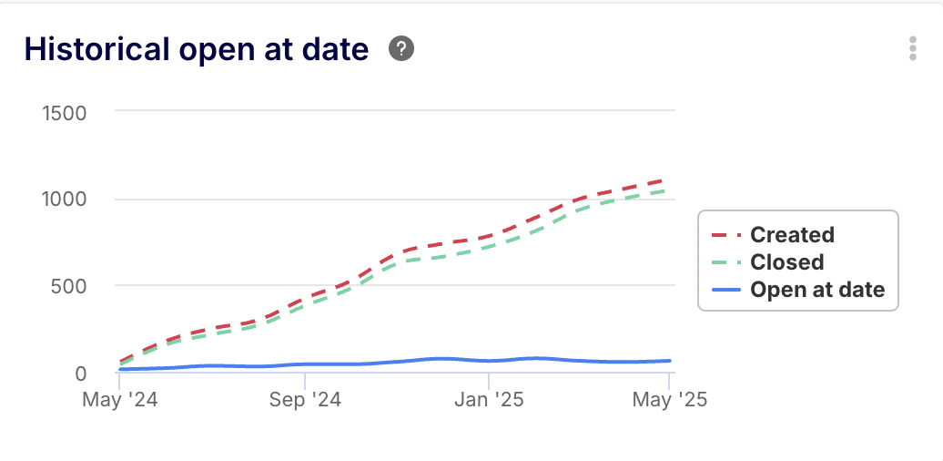Toggle the Open at date legend entry

point(817,290)
